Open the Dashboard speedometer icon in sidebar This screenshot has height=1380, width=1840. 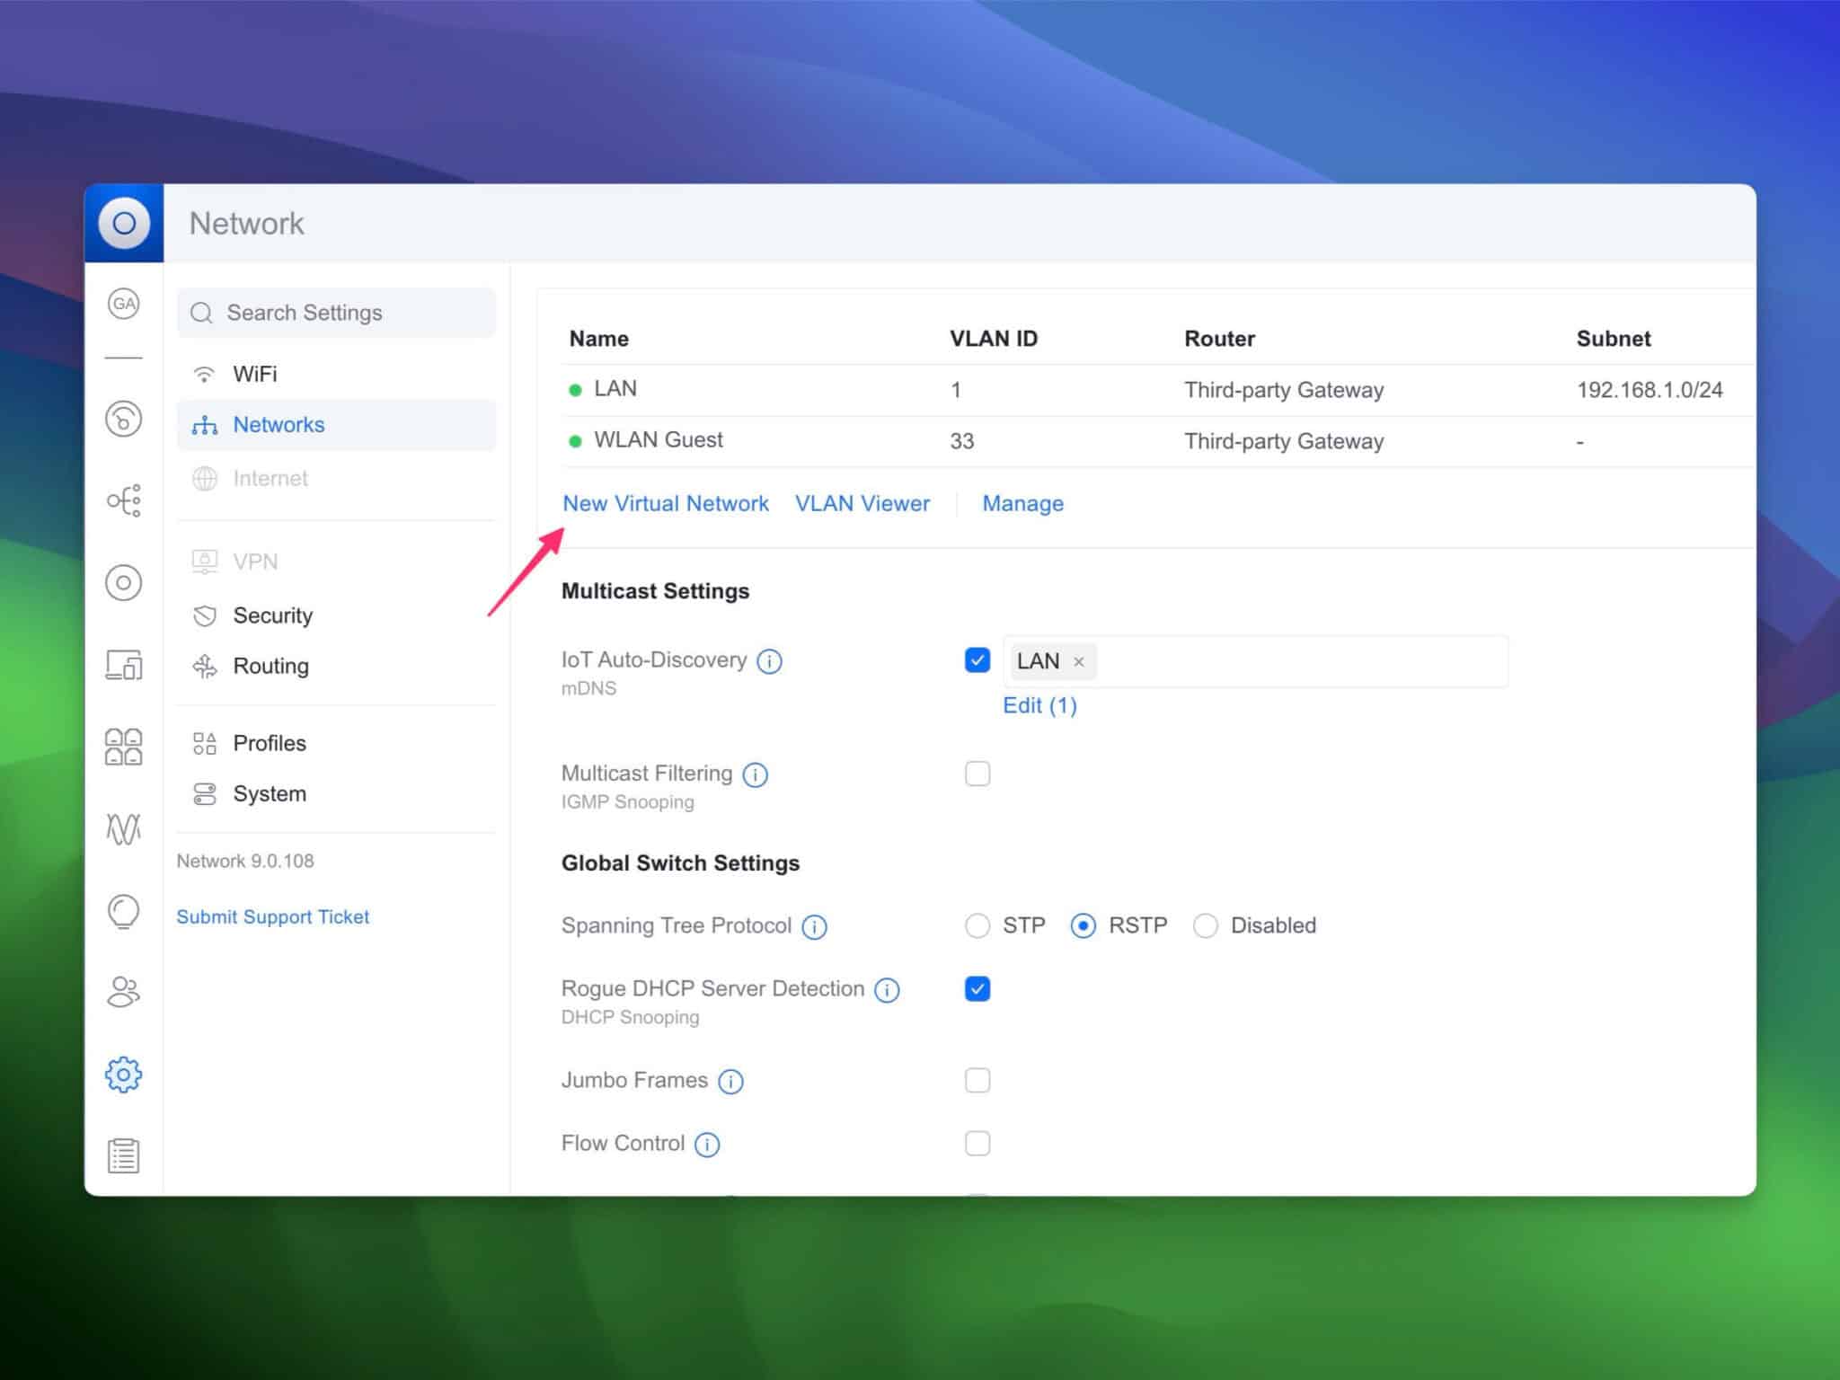124,419
